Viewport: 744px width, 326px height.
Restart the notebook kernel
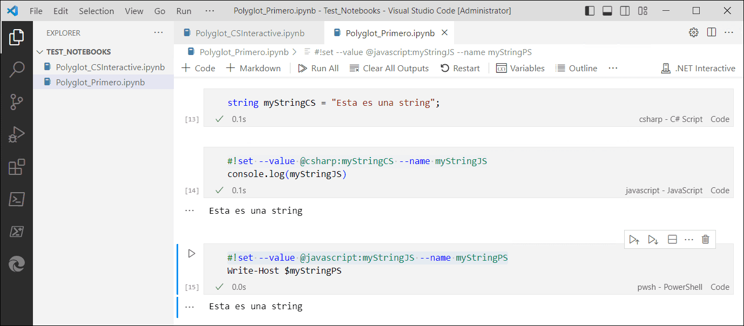pos(460,68)
